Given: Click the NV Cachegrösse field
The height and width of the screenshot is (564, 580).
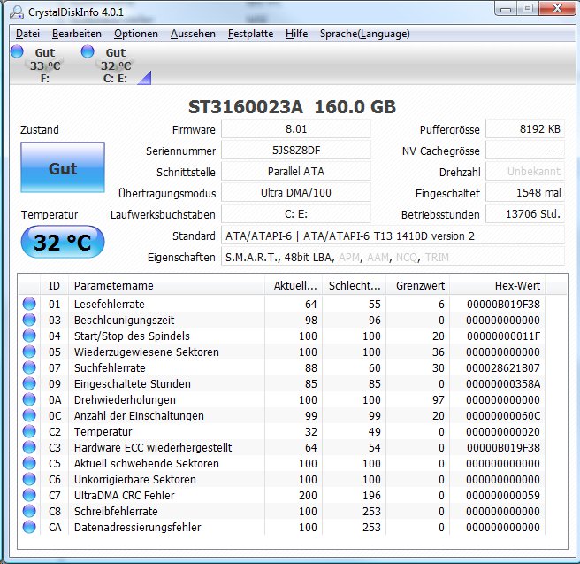Looking at the screenshot, I should (525, 151).
